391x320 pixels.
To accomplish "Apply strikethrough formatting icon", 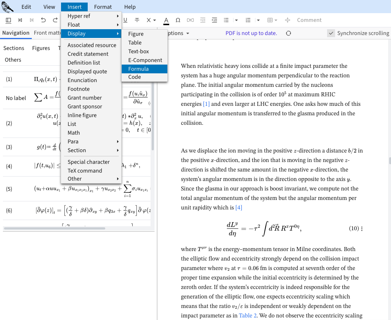I will [x=137, y=20].
